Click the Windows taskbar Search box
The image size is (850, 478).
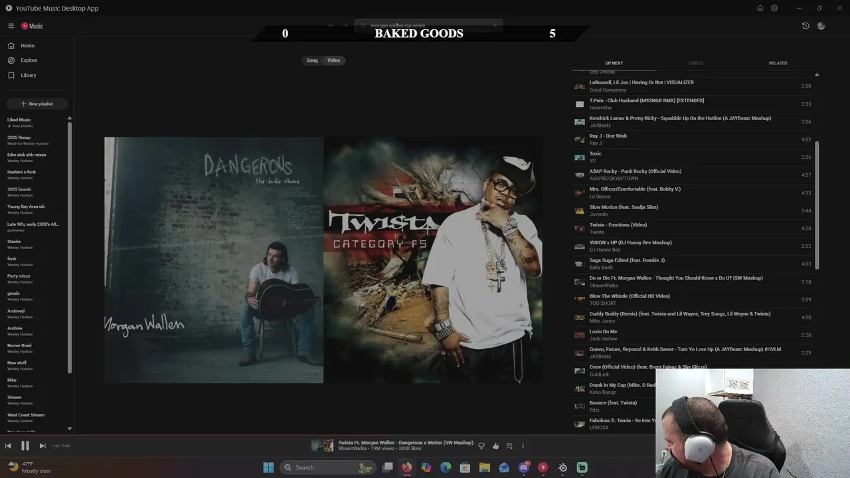(327, 467)
